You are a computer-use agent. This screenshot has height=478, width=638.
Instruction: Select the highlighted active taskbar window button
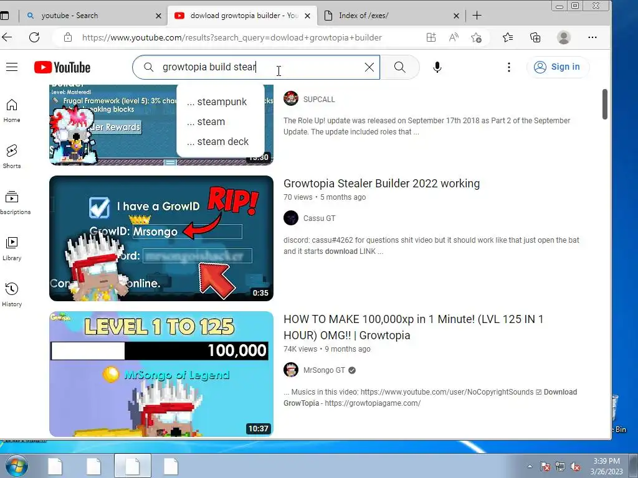(133, 466)
